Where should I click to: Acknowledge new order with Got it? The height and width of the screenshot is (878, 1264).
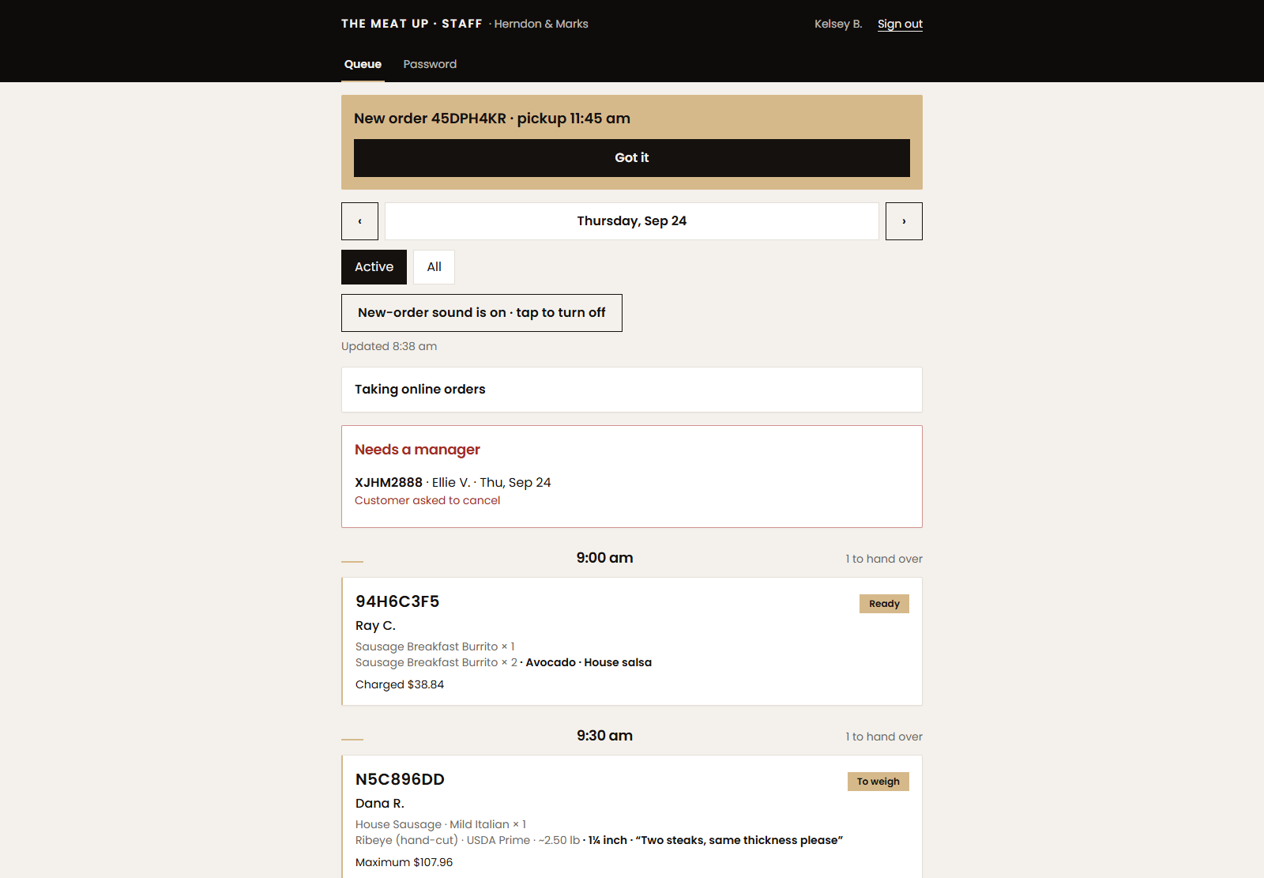click(x=632, y=158)
